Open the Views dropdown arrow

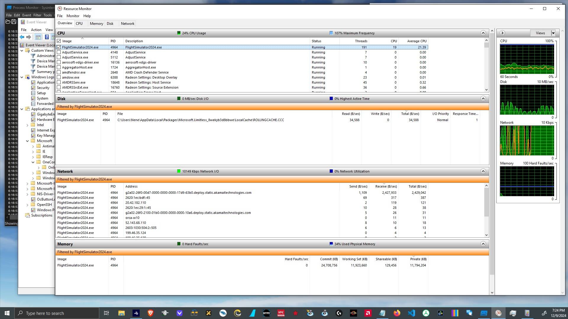click(x=553, y=33)
